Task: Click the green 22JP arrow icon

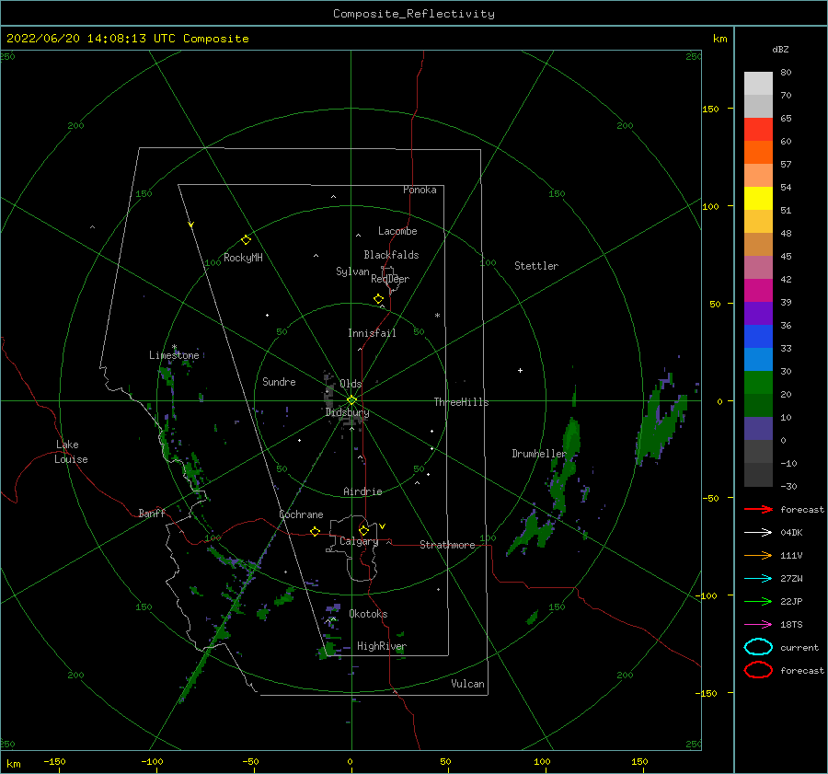Action: 758,601
